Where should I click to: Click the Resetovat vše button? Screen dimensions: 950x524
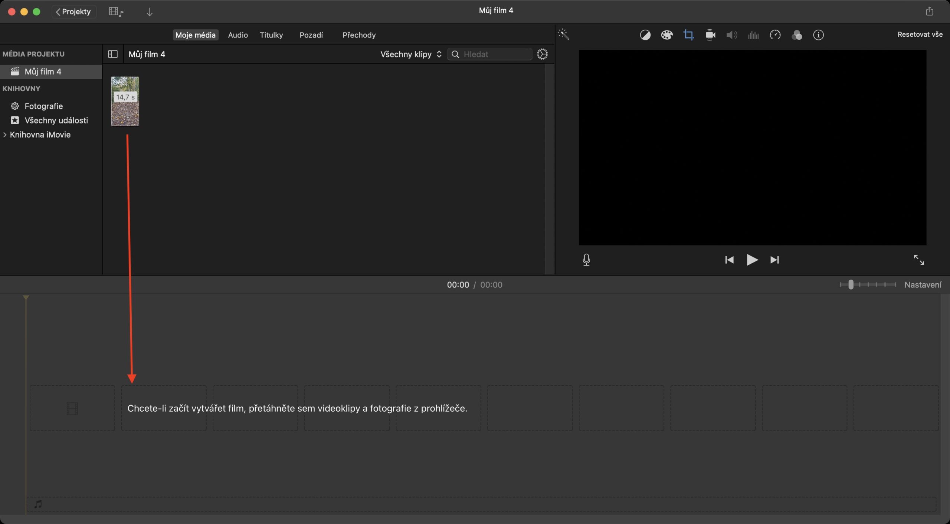point(920,34)
